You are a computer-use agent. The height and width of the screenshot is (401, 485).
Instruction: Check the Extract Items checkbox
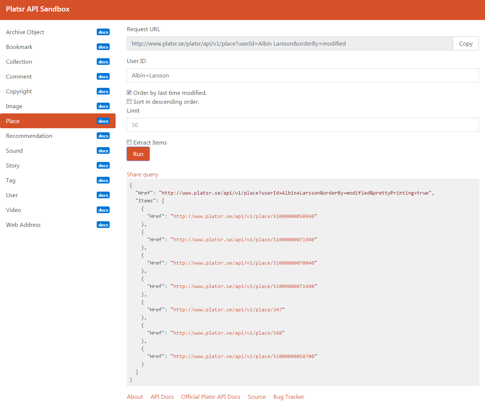[129, 142]
